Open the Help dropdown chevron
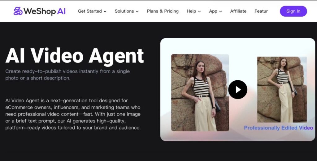This screenshot has width=317, height=161. point(199,11)
